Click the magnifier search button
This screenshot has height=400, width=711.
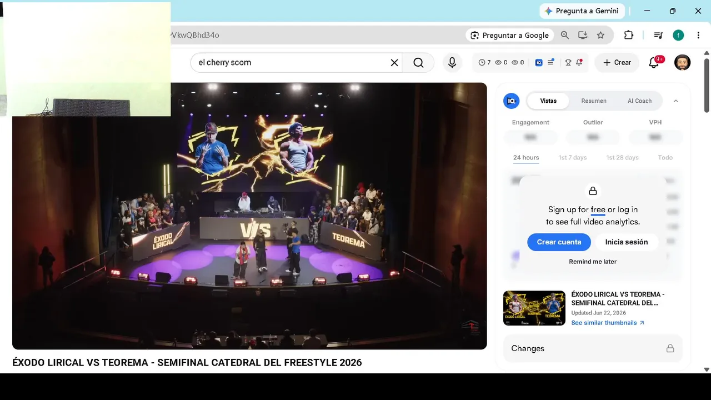[x=418, y=63]
